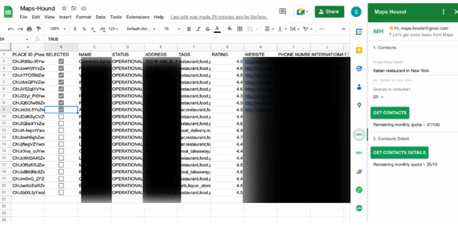The width and height of the screenshot is (458, 229).
Task: Open Queries to consume dropdown
Action: (x=379, y=97)
